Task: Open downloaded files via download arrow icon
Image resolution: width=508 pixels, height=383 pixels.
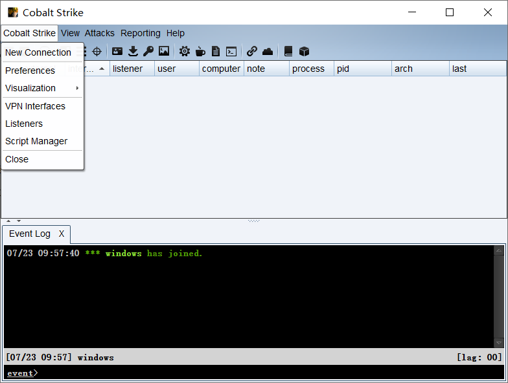Action: 133,51
